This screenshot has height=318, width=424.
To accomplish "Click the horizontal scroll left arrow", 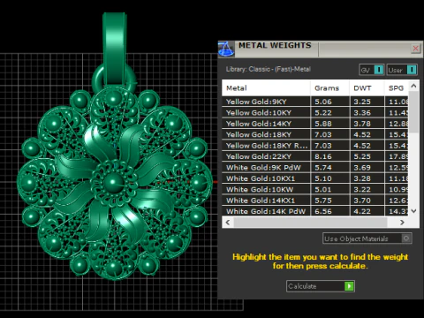I will 228,223.
